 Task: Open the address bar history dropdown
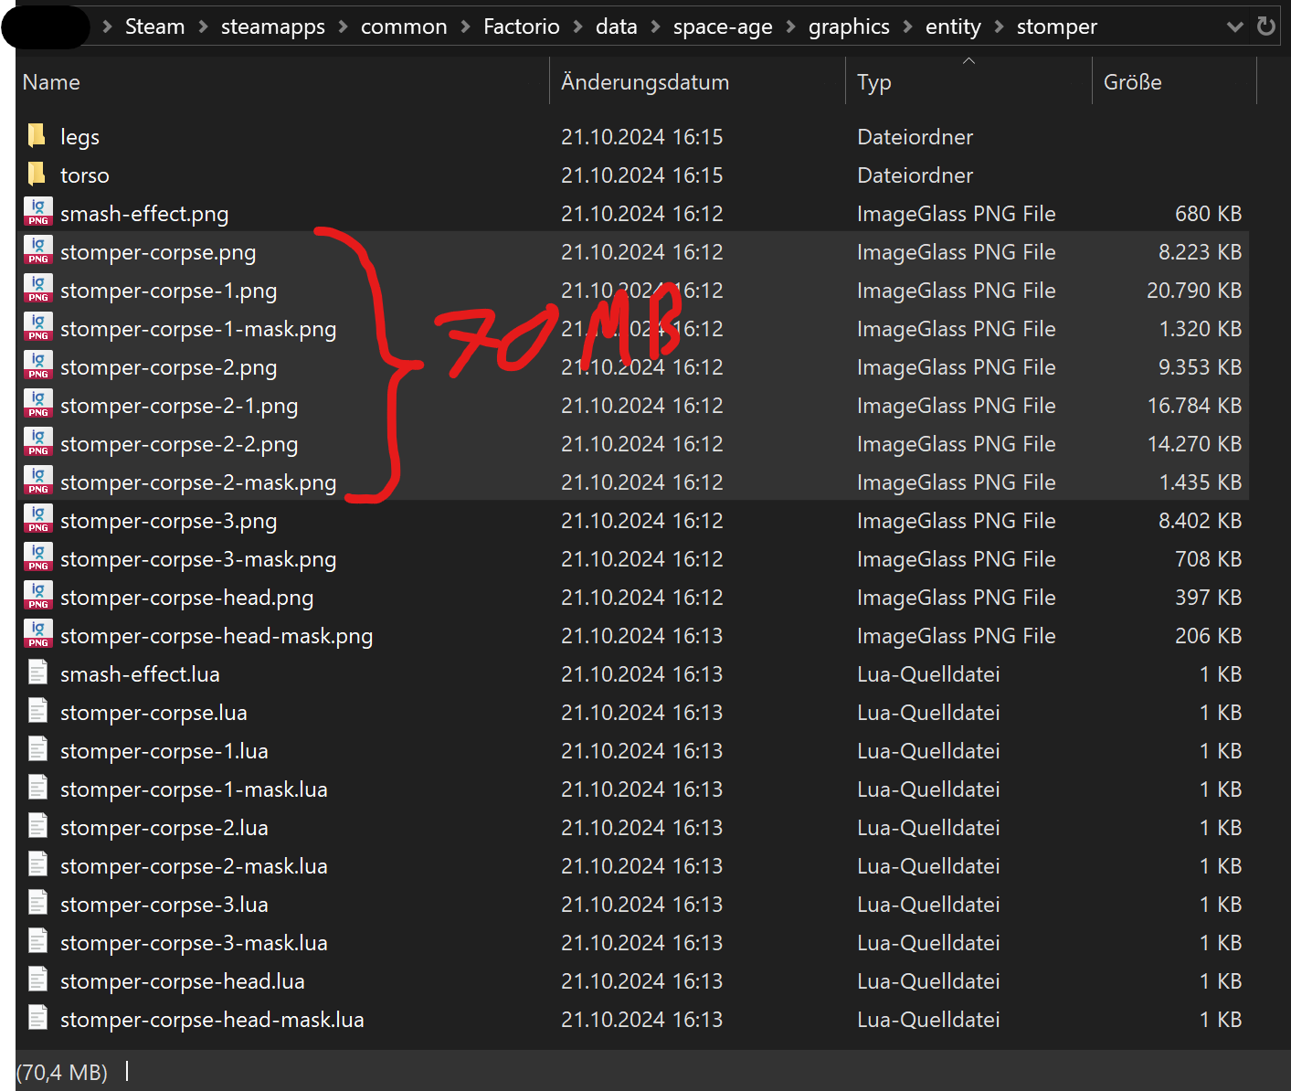coord(1235,26)
